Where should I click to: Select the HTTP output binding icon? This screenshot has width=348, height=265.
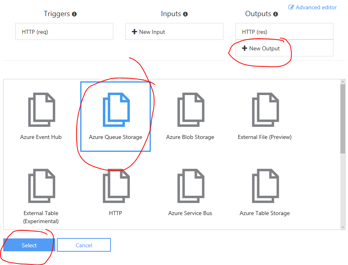coord(116,186)
